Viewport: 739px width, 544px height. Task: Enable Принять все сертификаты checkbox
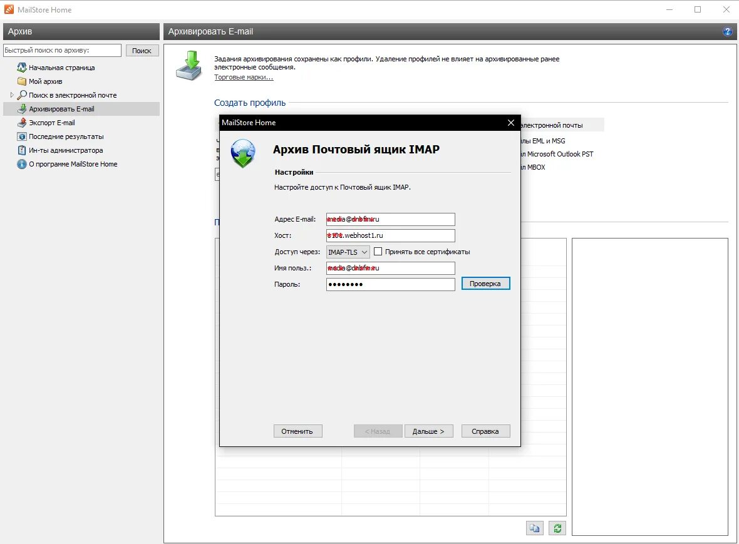378,252
